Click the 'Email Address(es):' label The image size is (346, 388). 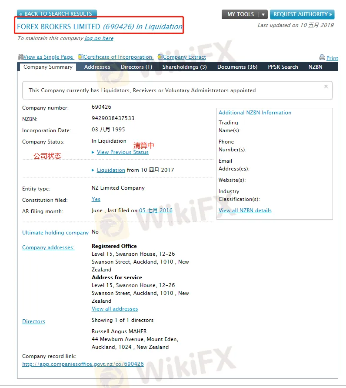point(234,165)
